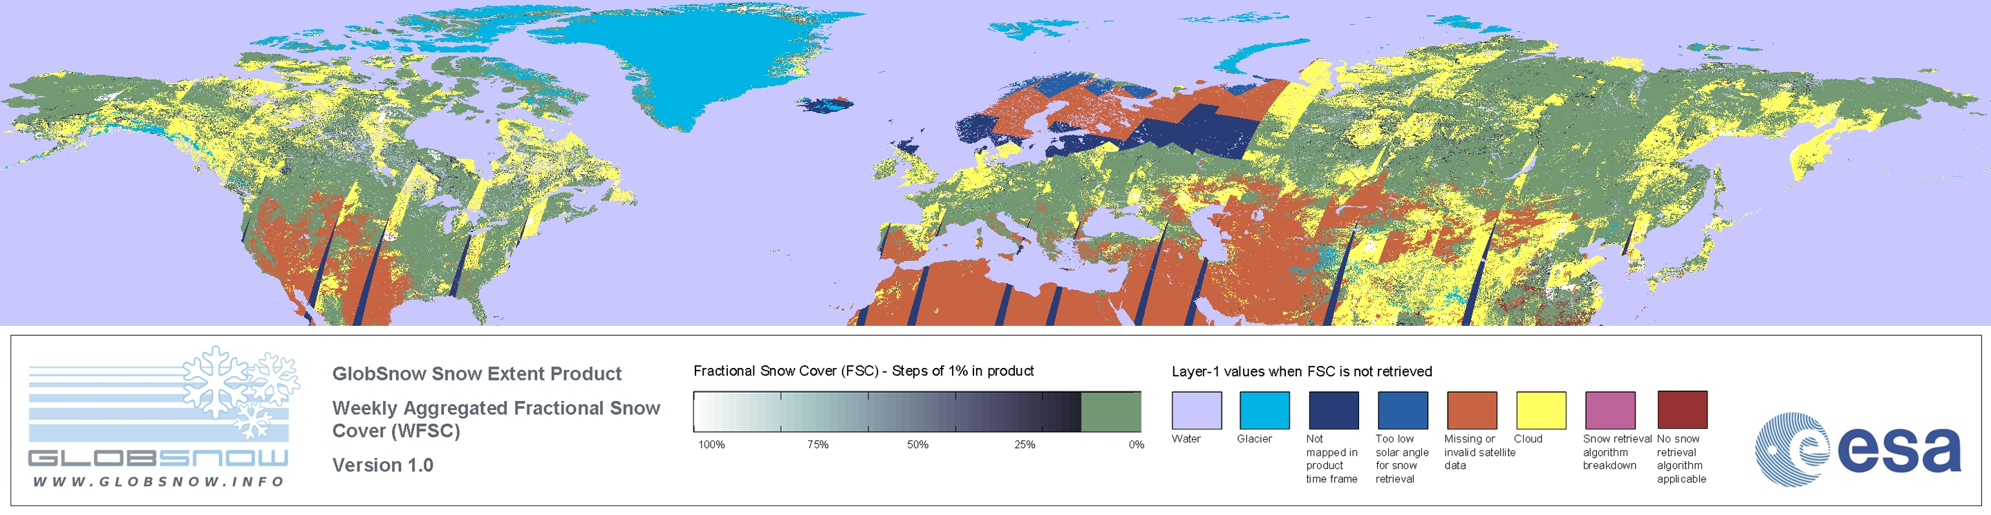The width and height of the screenshot is (1991, 515).
Task: Click the 'Glacier' legend label
Action: point(1255,438)
